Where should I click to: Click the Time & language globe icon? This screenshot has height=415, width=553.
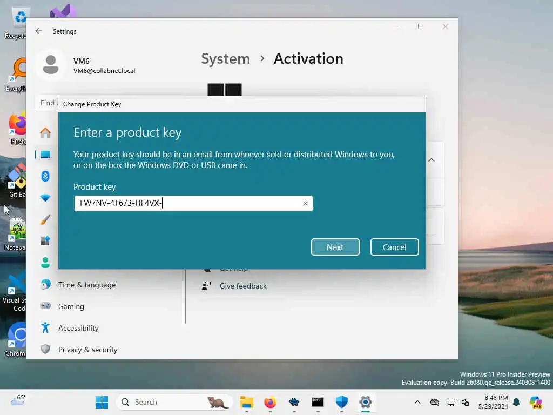45,284
